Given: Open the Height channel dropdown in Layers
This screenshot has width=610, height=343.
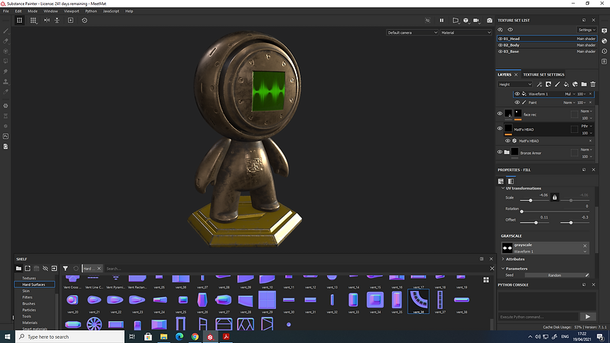Looking at the screenshot, I should tap(515, 84).
